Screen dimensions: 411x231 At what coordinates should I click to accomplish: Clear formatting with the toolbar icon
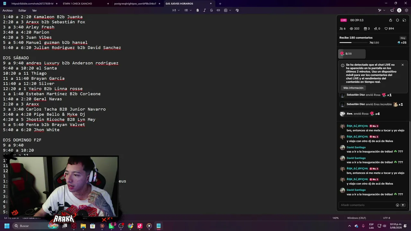237,10
